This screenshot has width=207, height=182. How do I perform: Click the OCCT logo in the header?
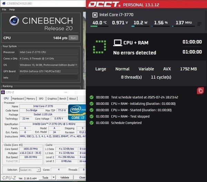pyautogui.click(x=104, y=4)
